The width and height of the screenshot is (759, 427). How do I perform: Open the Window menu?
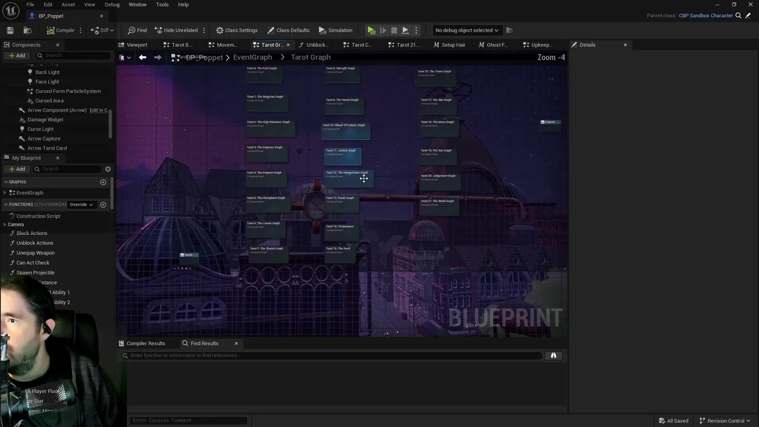point(138,5)
